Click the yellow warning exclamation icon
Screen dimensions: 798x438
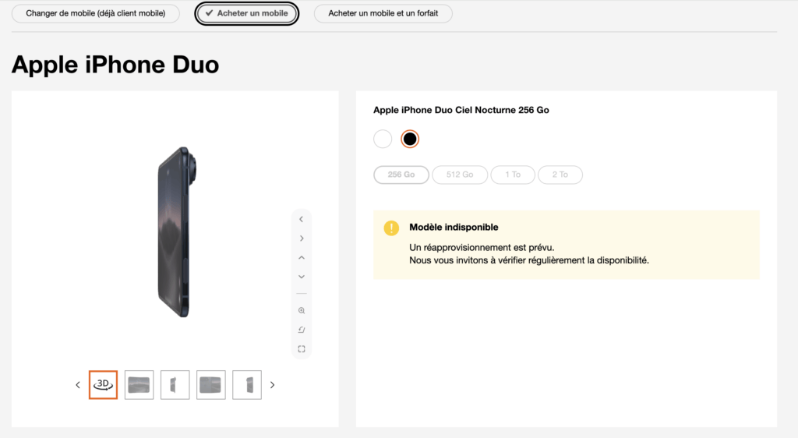click(391, 228)
